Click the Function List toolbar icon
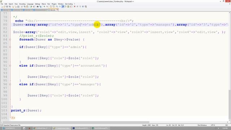 coord(71,6)
